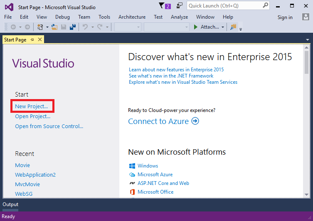Click the New Project... link
Screen dimensions: 313x221
(32, 106)
